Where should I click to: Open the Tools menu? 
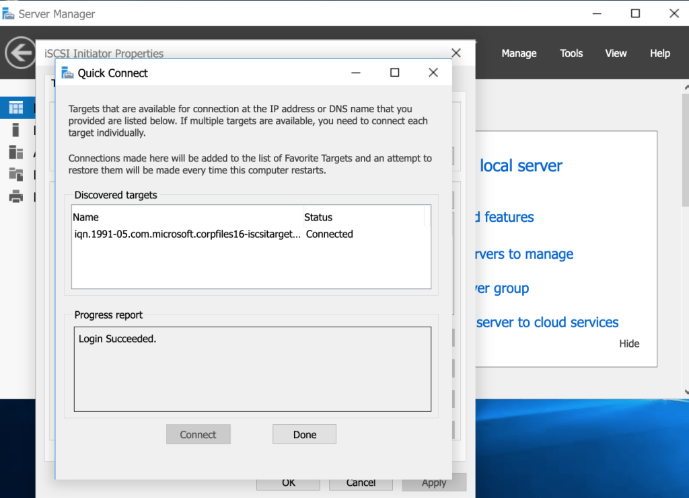click(571, 54)
